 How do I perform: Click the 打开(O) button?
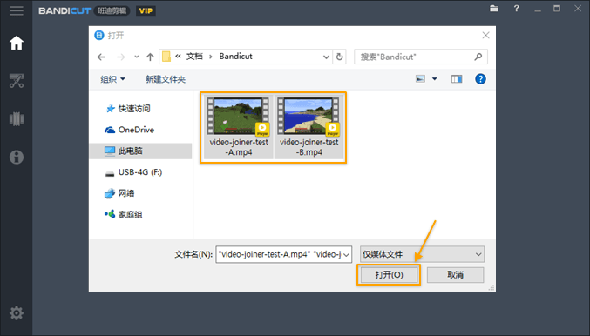[389, 275]
